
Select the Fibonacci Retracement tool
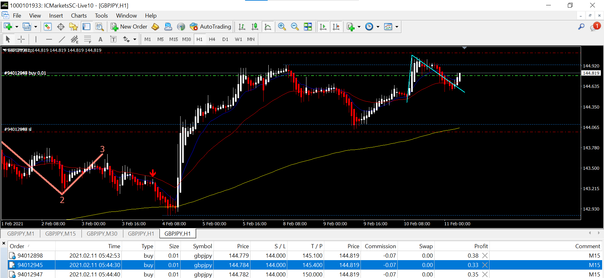[87, 39]
